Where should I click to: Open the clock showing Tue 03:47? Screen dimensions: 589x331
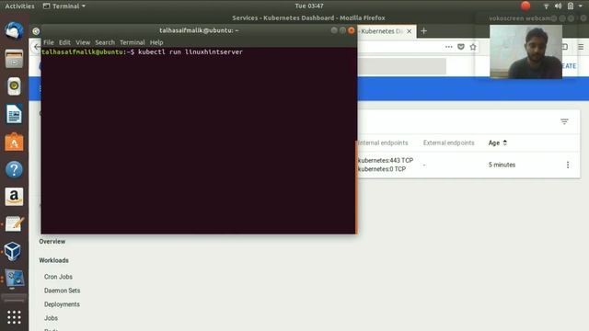[309, 6]
